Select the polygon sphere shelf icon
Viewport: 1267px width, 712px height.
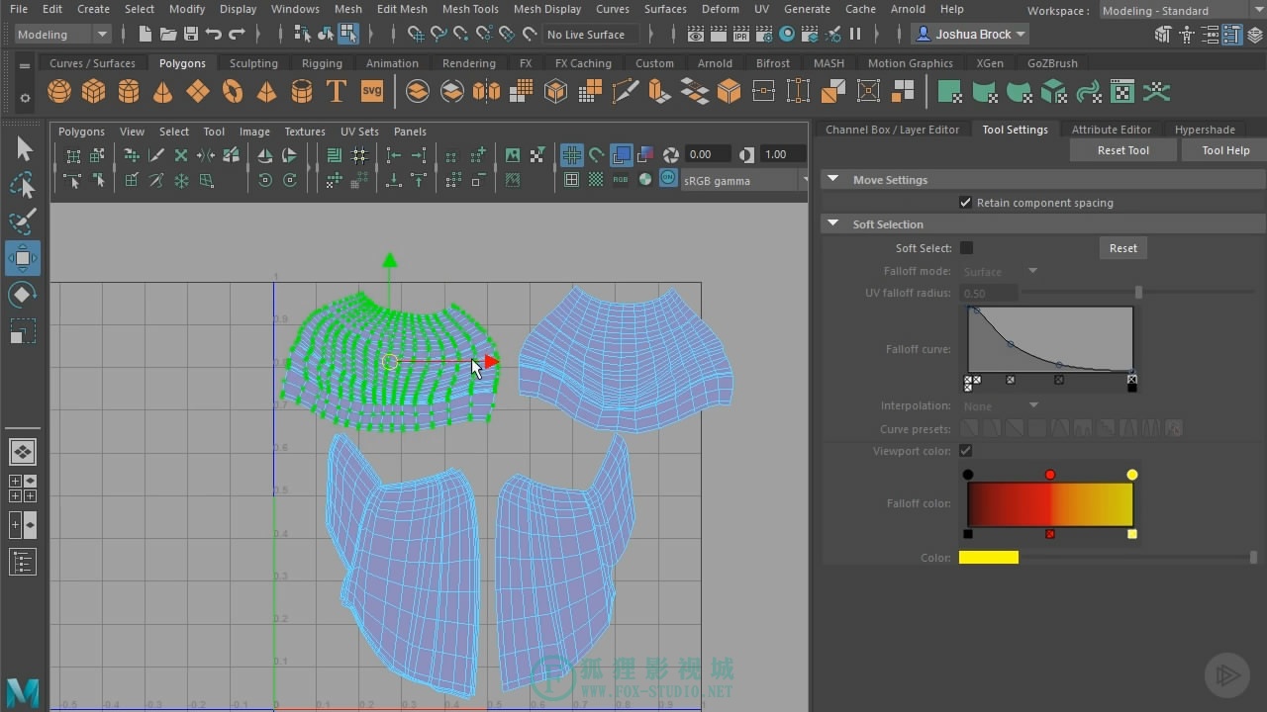(x=59, y=92)
